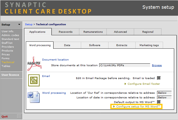Screen dimensions: 178x120
Task: Open Admin. codes in sidebar
Action: coord(10,35)
